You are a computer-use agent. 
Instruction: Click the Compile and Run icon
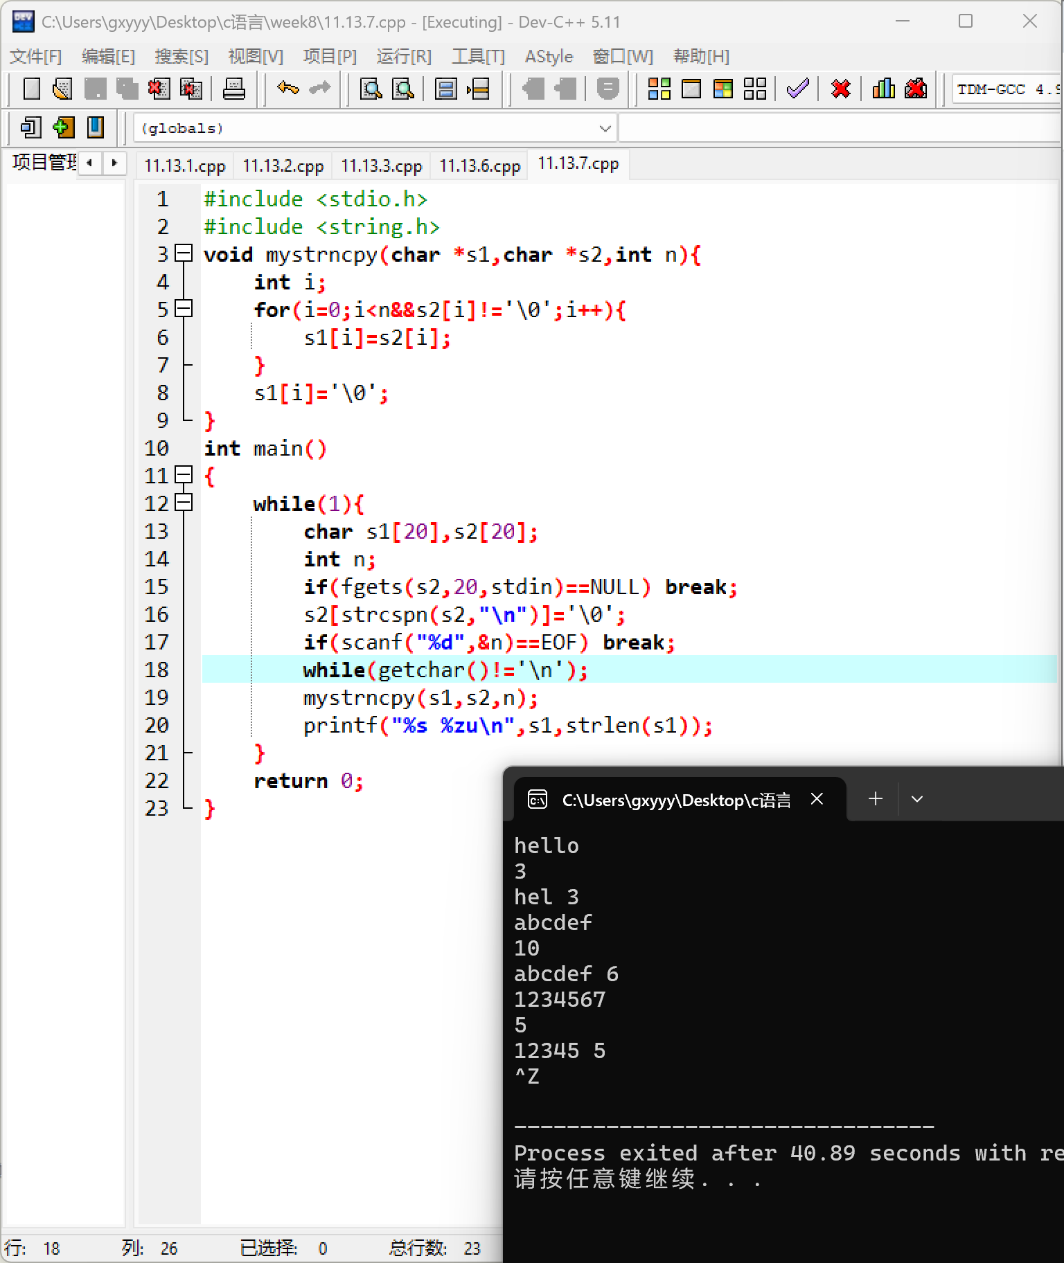722,89
